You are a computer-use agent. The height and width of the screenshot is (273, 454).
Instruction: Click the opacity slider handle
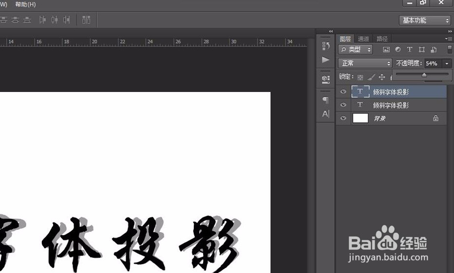424,75
